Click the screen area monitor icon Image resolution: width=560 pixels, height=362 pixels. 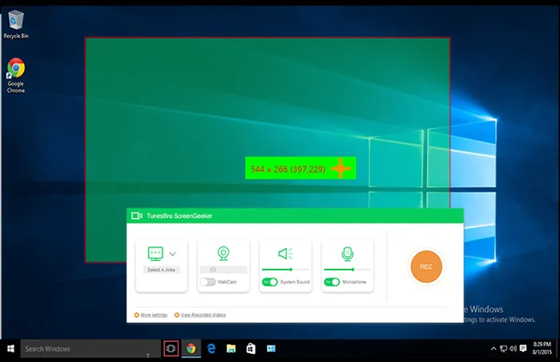[155, 253]
